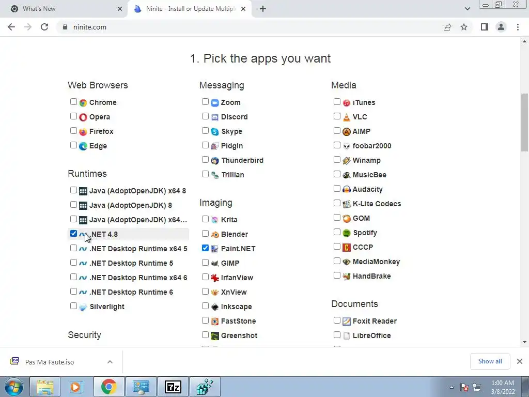Tick the HandBrake checkbox
This screenshot has width=529, height=397.
click(x=337, y=275)
